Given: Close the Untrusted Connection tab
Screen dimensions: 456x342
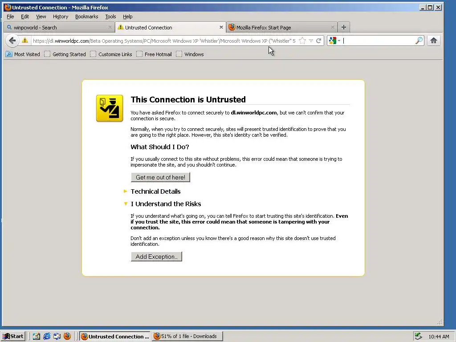Looking at the screenshot, I should 221,27.
